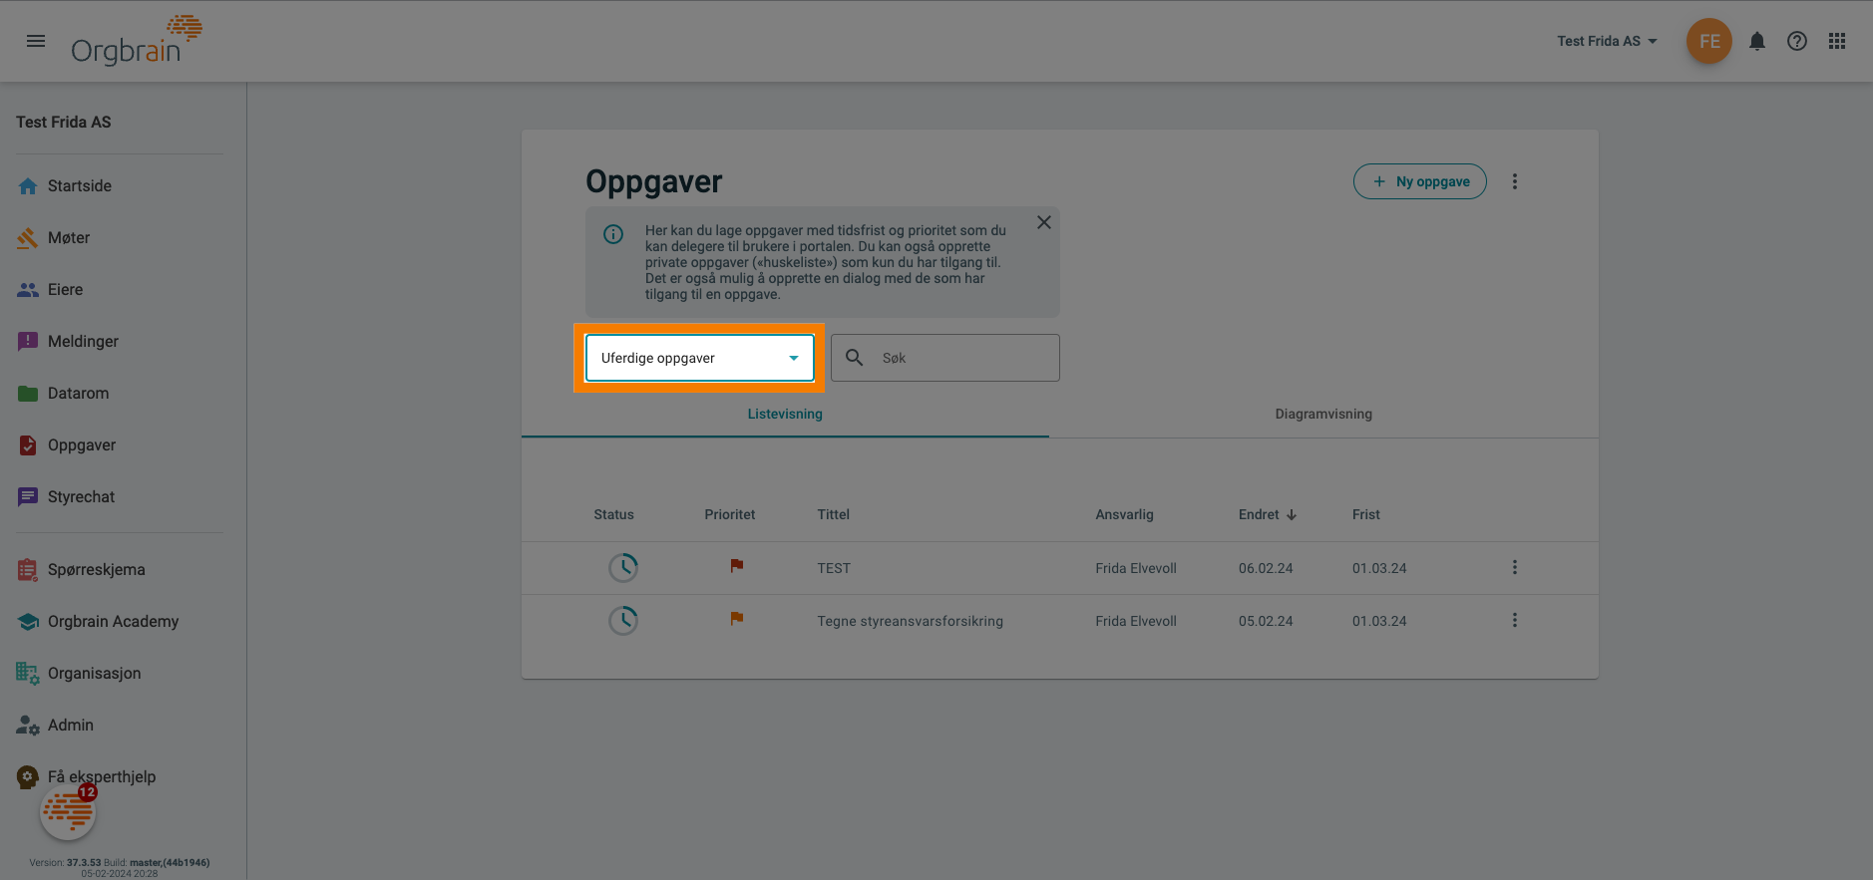Sort by the Status column header
This screenshot has width=1873, height=880.
[x=613, y=514]
